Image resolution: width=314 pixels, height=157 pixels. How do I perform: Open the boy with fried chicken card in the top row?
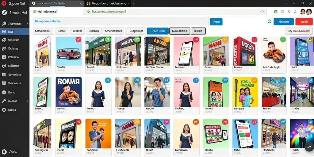click(x=274, y=55)
